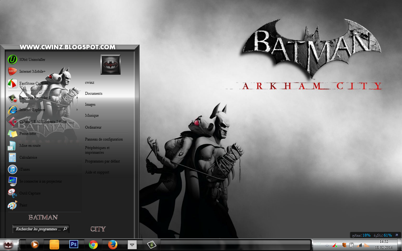Open the Musique library
Screen dimensions: 402x251
pyautogui.click(x=92, y=115)
